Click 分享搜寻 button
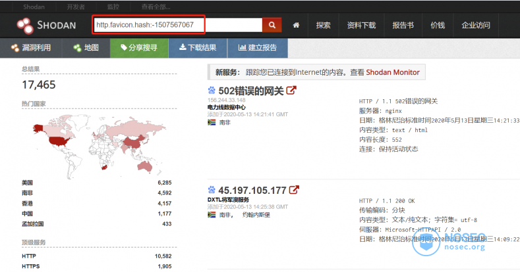This screenshot has width=520, height=272. (x=139, y=48)
